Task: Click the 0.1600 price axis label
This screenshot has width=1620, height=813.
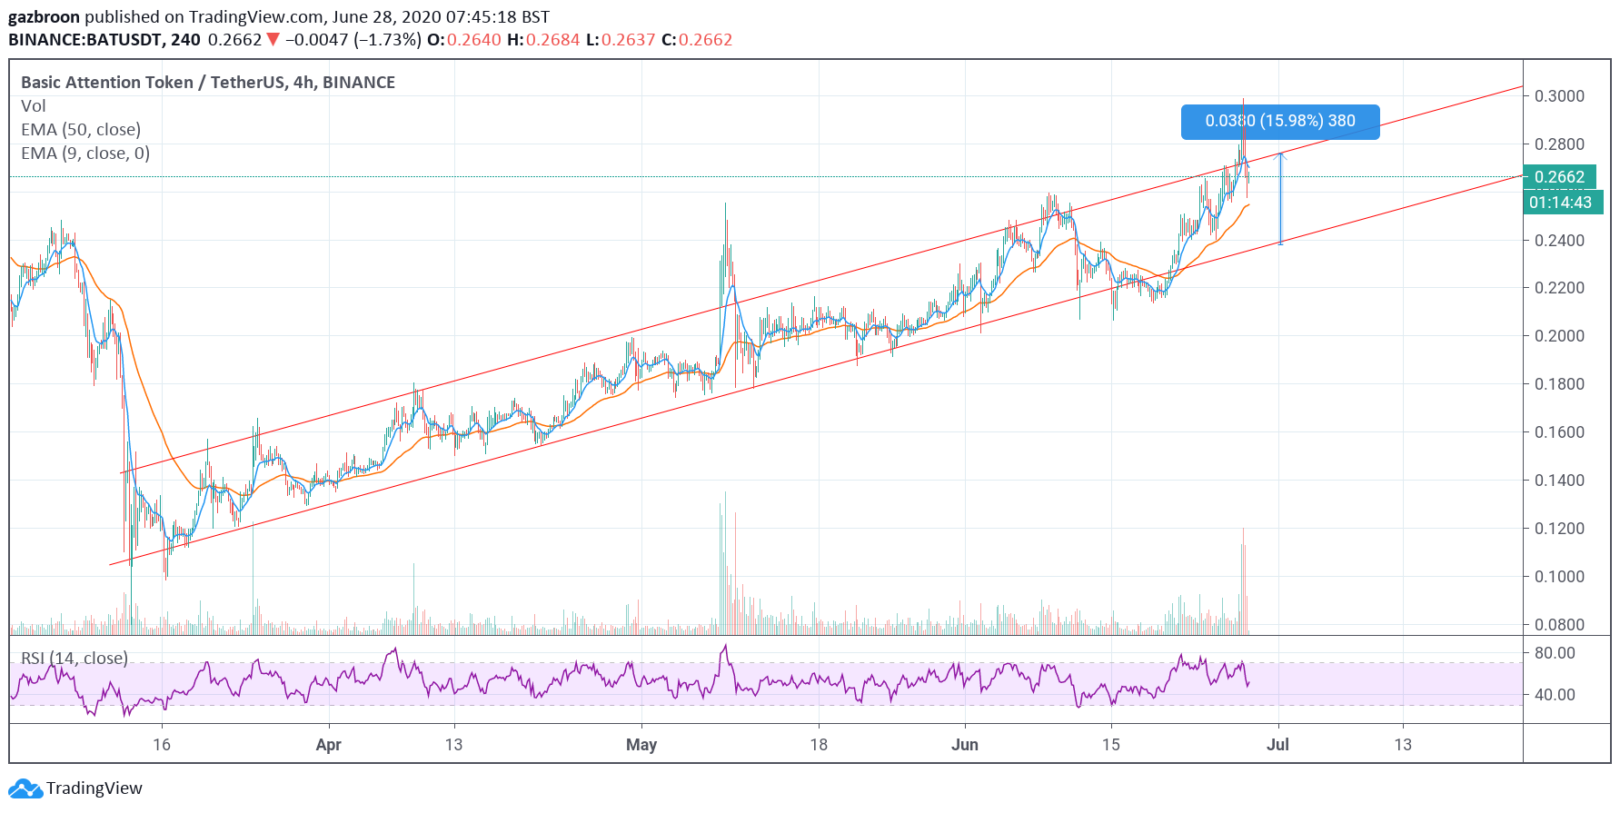Action: tap(1559, 432)
